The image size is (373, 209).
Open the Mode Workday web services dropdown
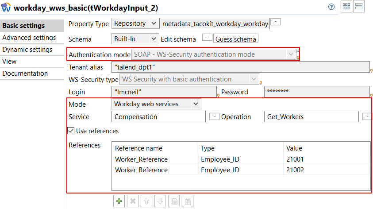click(156, 104)
